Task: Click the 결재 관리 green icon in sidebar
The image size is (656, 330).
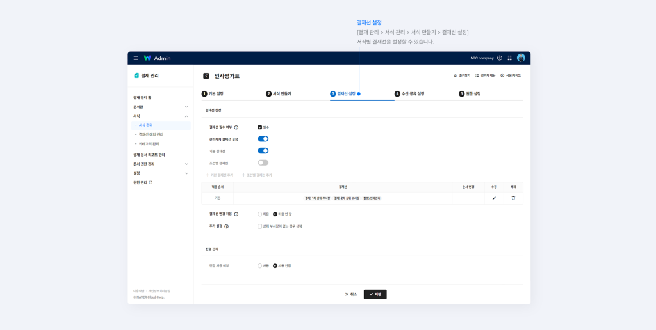Action: click(x=136, y=75)
